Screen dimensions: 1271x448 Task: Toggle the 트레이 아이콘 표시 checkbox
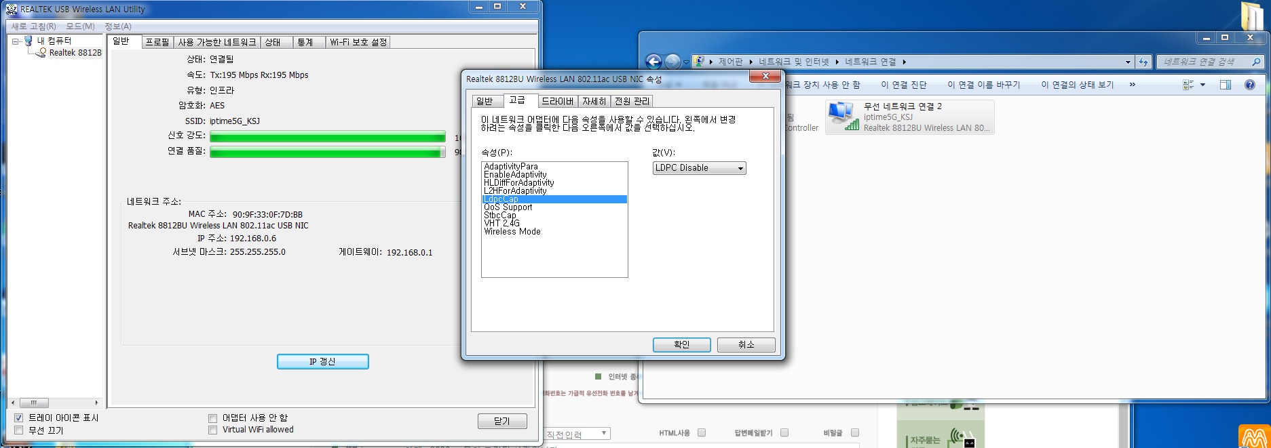tap(19, 418)
